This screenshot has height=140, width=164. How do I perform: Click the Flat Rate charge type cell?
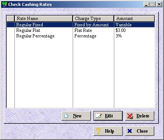pyautogui.click(x=94, y=30)
